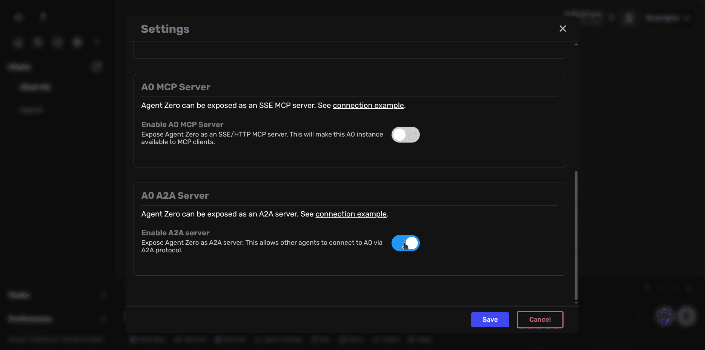The width and height of the screenshot is (705, 350).
Task: Expand the Tasks section in the sidebar
Action: point(103,295)
